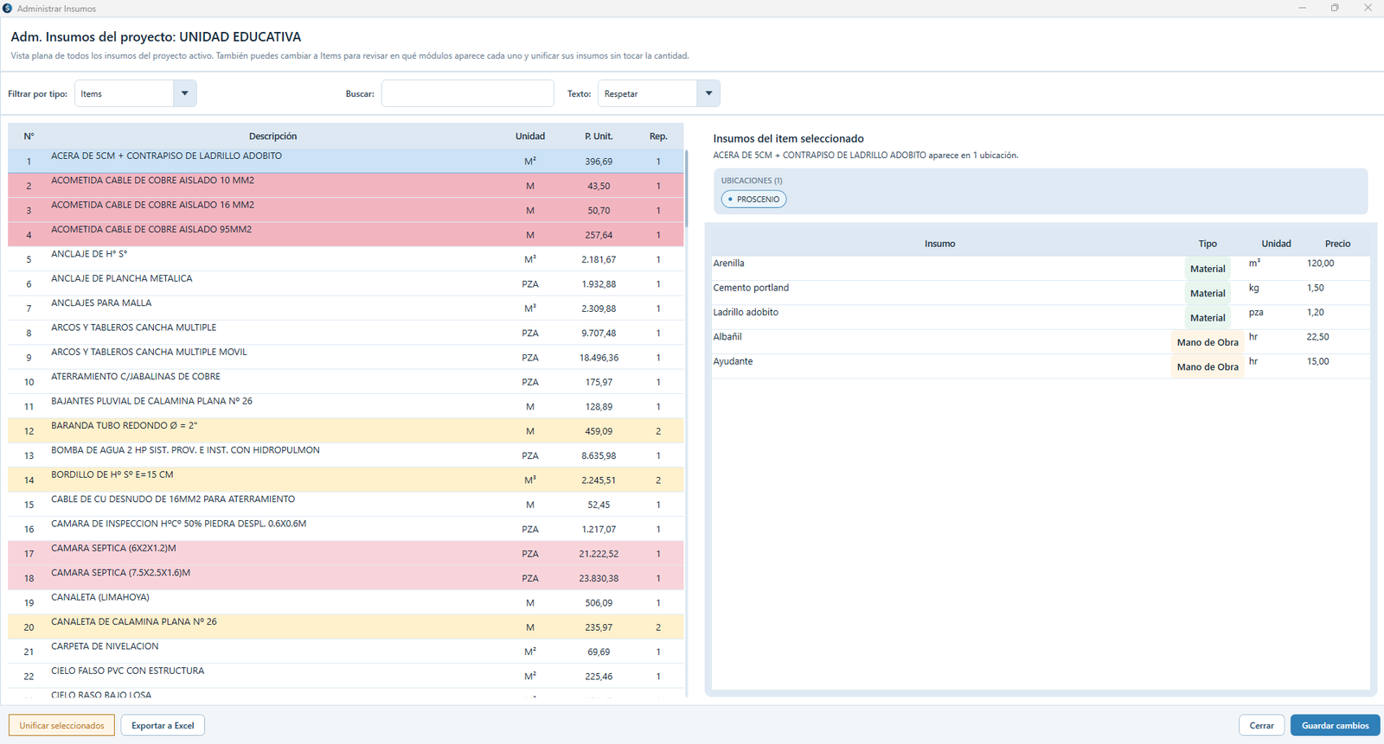
Task: Click the app icon in the title bar
Action: tap(8, 8)
